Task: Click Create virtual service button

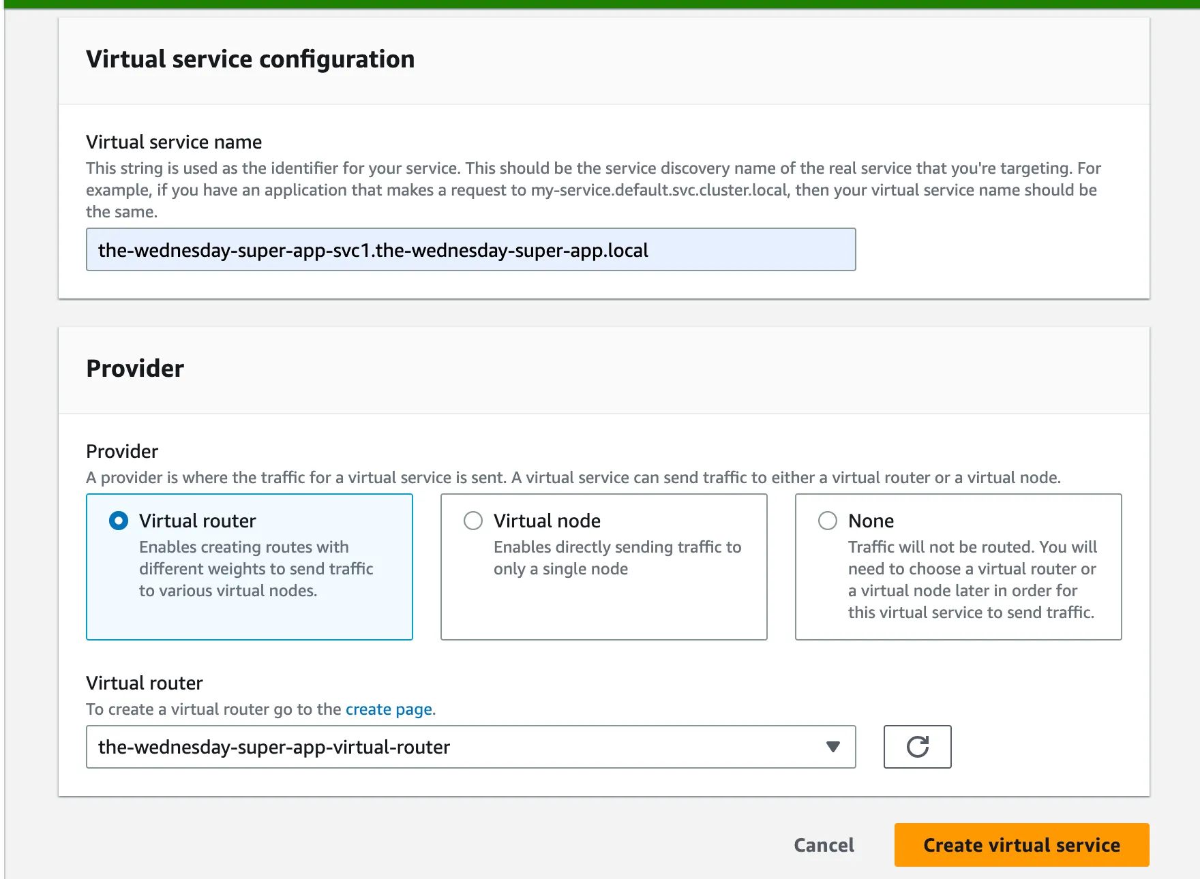Action: tap(1021, 845)
